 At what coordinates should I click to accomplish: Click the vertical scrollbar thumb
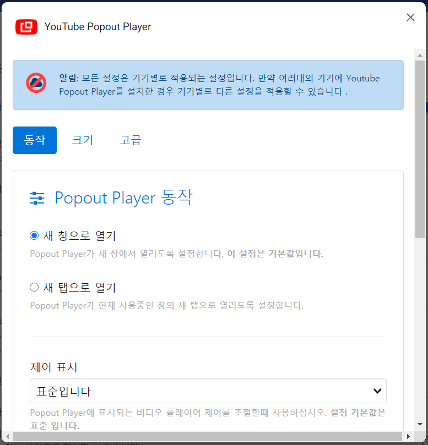click(420, 149)
